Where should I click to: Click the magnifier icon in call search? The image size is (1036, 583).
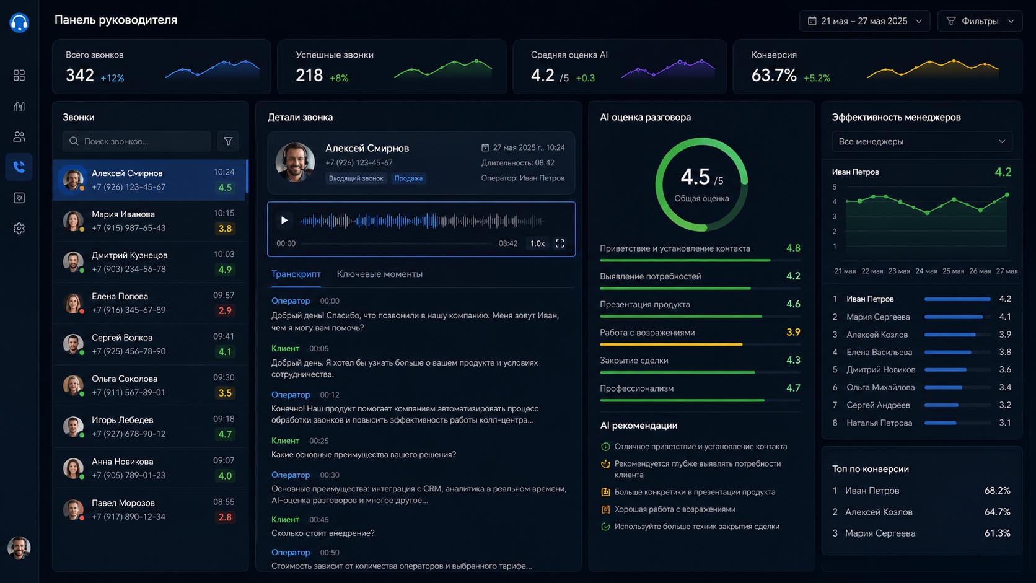pos(74,141)
